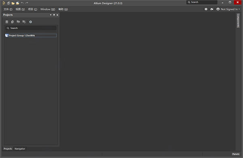Open the Projects panel dropdown arrow
Viewport: 243px width, 158px height.
point(51,15)
